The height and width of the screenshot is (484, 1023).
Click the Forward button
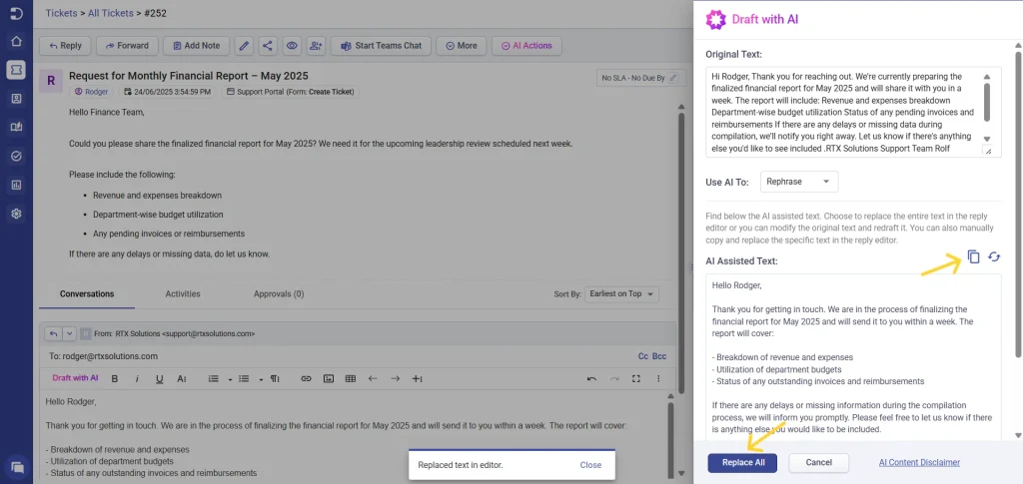(x=127, y=46)
